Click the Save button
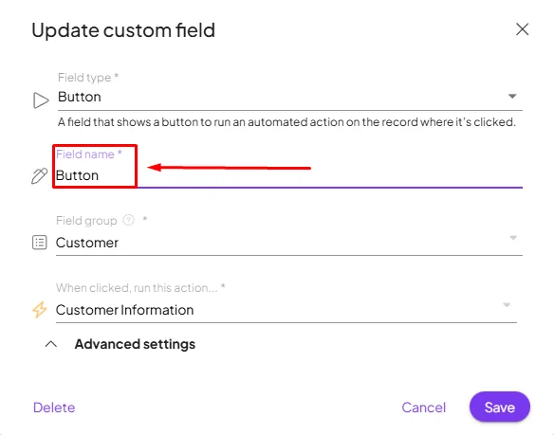The width and height of the screenshot is (554, 435). point(499,408)
